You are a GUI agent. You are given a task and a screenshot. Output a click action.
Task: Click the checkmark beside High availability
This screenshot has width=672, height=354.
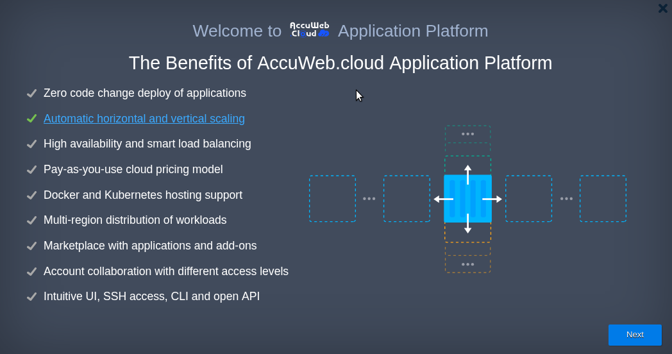click(x=31, y=144)
